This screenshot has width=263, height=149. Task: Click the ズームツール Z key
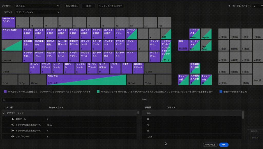(x=35, y=68)
